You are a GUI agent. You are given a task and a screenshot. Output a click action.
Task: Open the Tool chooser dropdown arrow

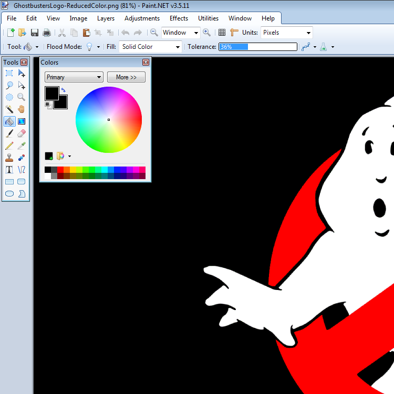point(37,47)
